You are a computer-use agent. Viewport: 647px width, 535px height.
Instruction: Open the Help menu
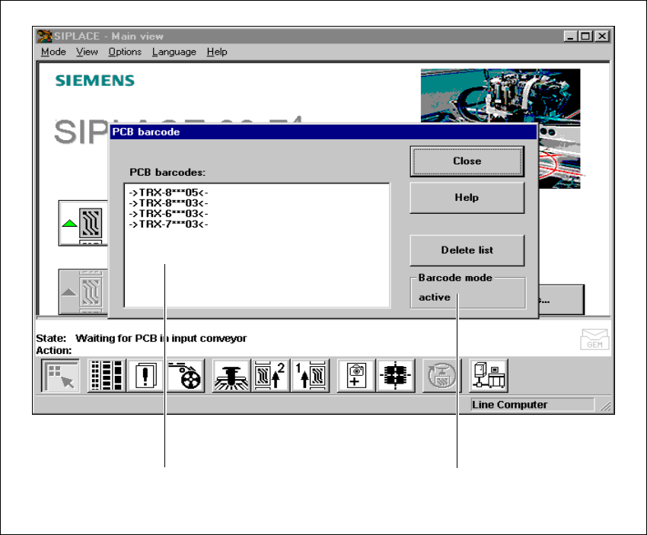pos(217,52)
